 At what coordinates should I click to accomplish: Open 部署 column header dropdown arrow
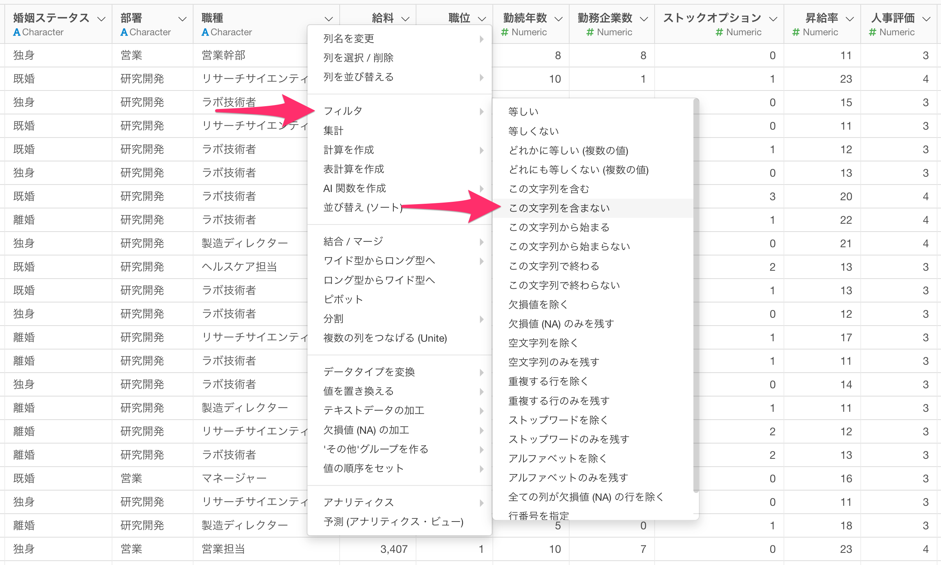182,19
